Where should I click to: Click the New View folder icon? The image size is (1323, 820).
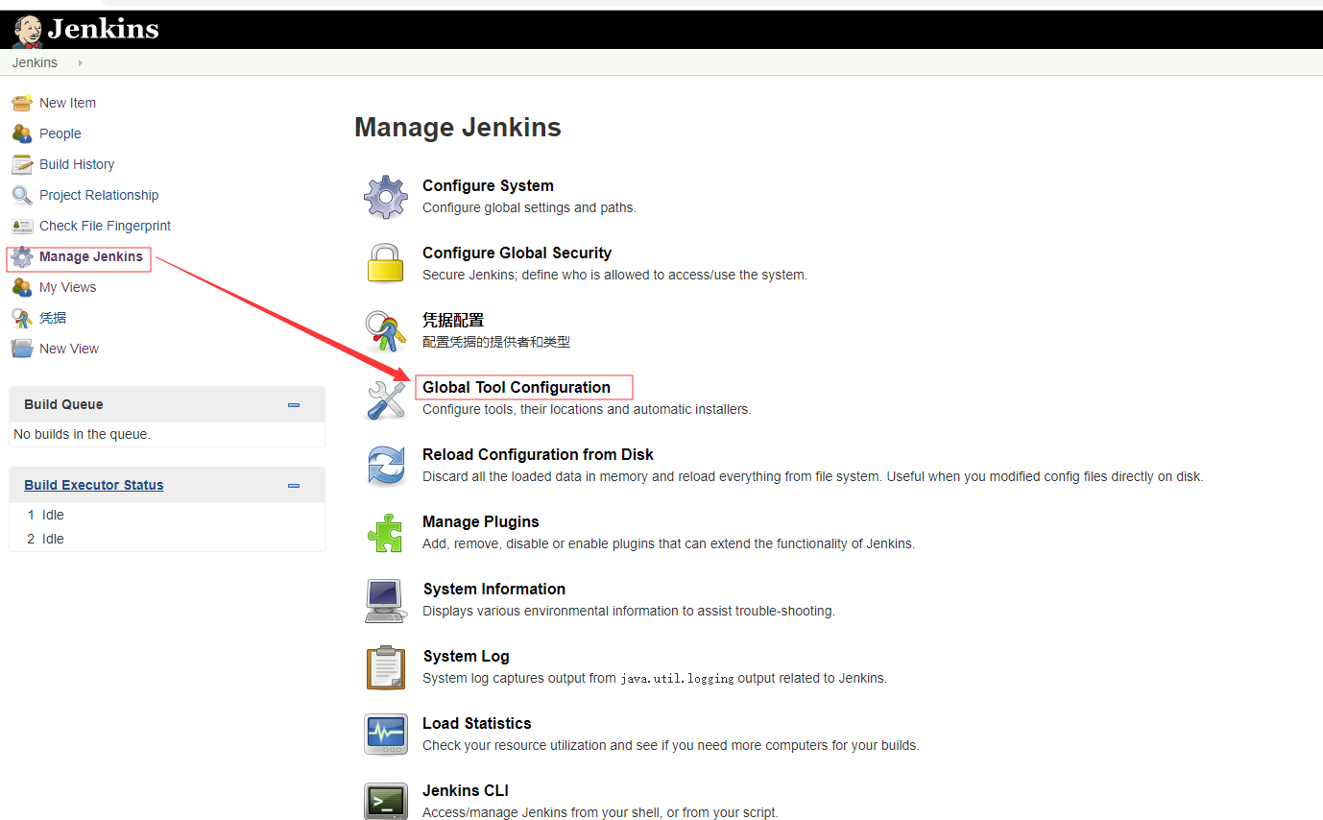tap(22, 349)
